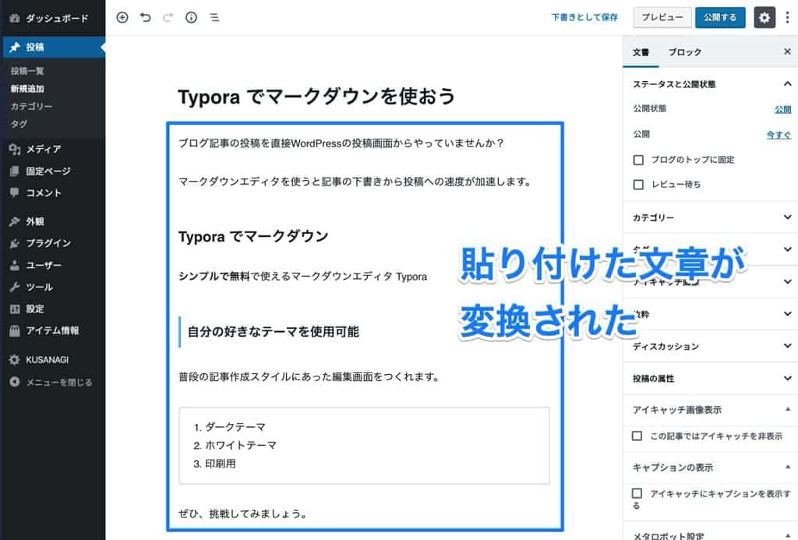Image resolution: width=798 pixels, height=540 pixels.
Task: Click heading Typora でマークダウン block
Action: pyautogui.click(x=253, y=236)
